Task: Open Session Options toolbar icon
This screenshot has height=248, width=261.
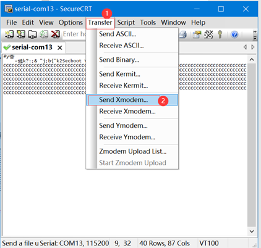Action: coord(197,35)
